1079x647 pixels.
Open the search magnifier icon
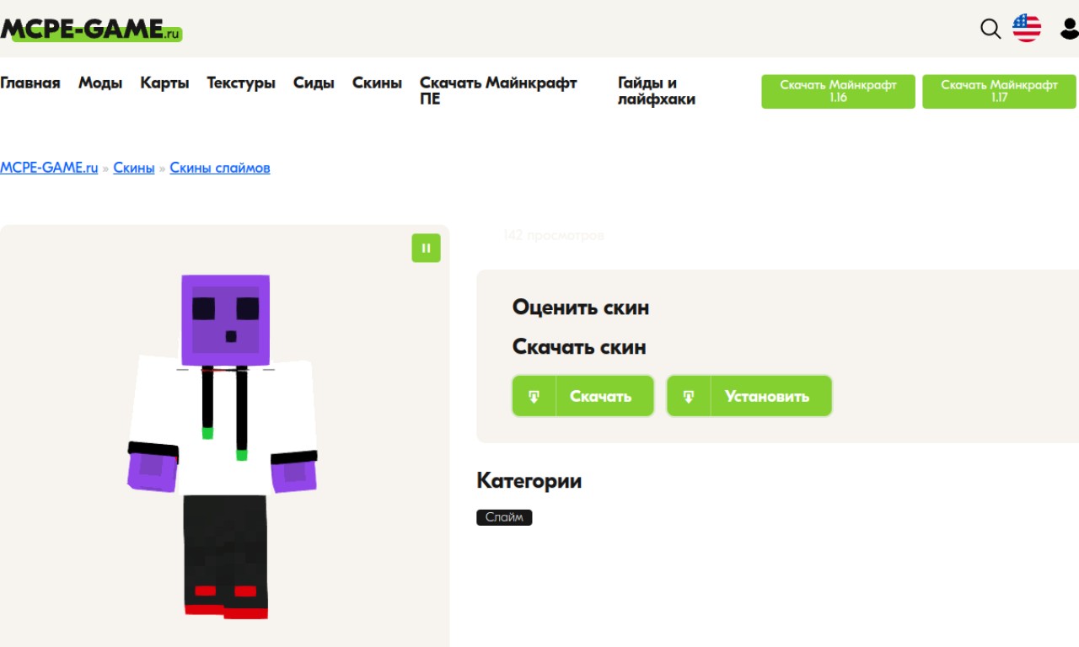point(990,29)
